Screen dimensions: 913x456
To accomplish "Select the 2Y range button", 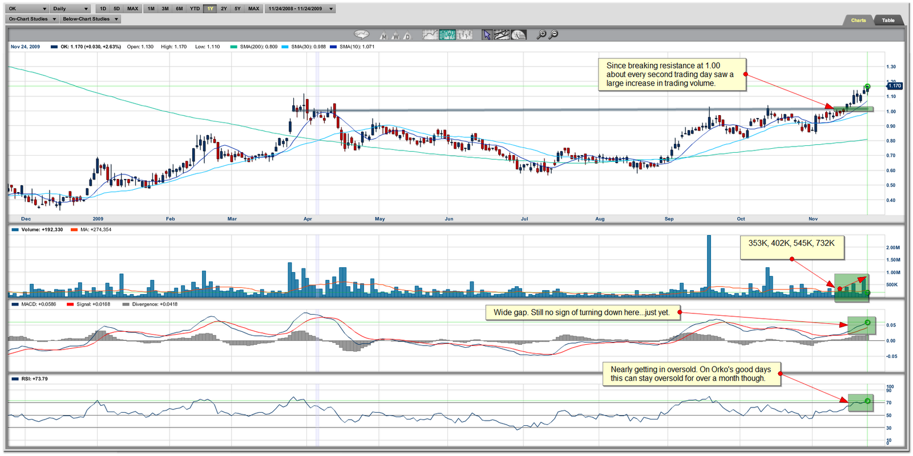I will (224, 9).
